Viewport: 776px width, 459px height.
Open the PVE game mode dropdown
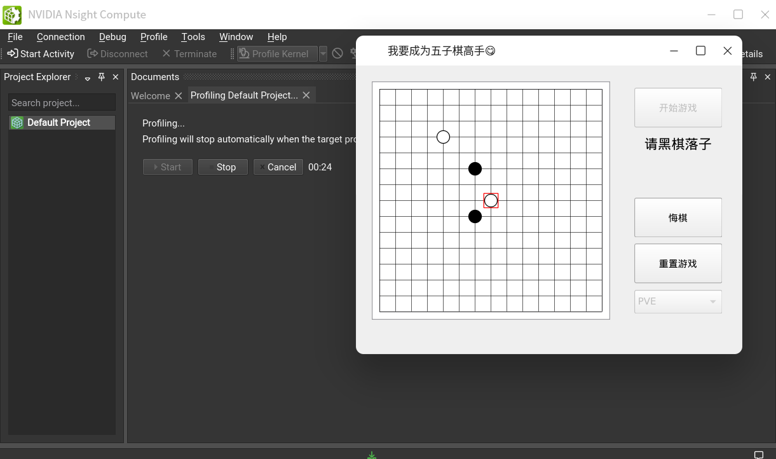pos(678,301)
